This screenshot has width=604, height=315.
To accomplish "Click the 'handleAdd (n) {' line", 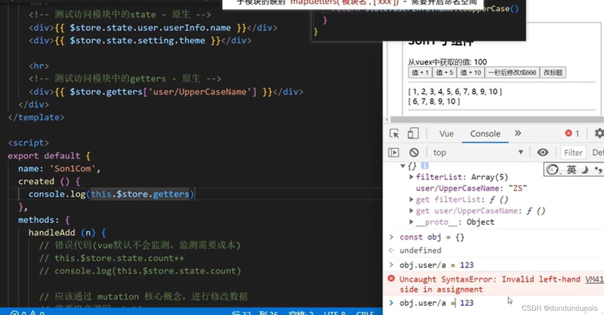I will tap(67, 232).
